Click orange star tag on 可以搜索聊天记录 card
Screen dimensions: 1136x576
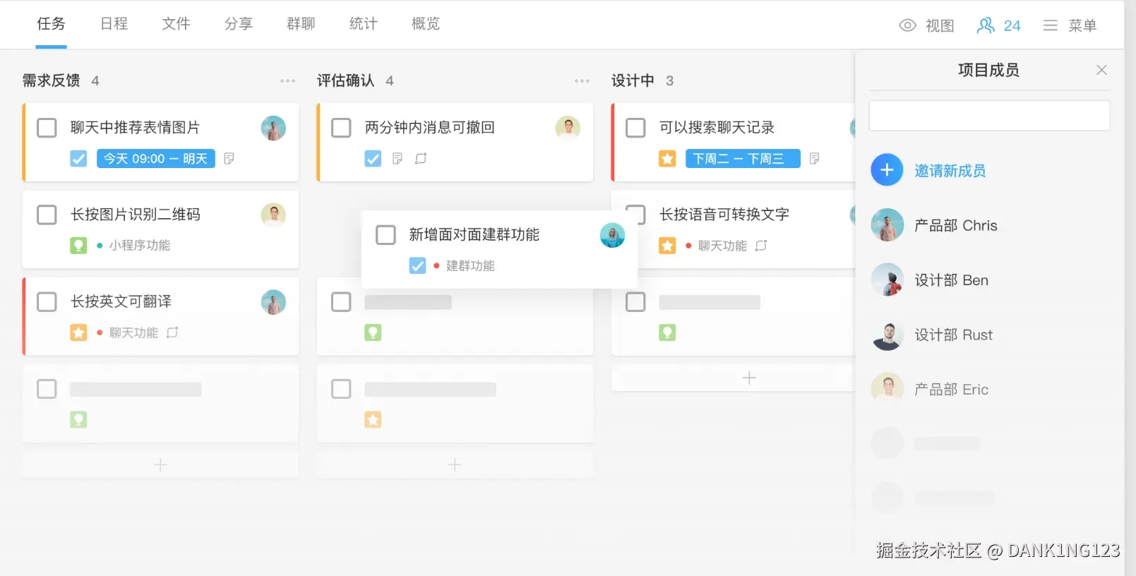(x=667, y=159)
